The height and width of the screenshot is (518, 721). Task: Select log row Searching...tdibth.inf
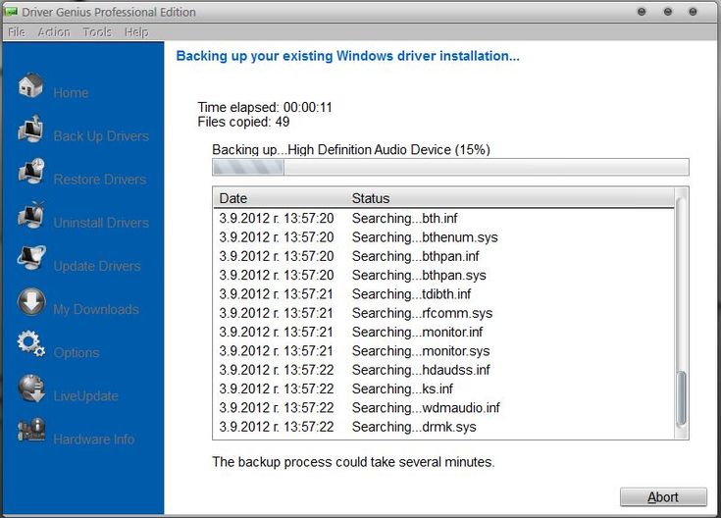click(443, 293)
